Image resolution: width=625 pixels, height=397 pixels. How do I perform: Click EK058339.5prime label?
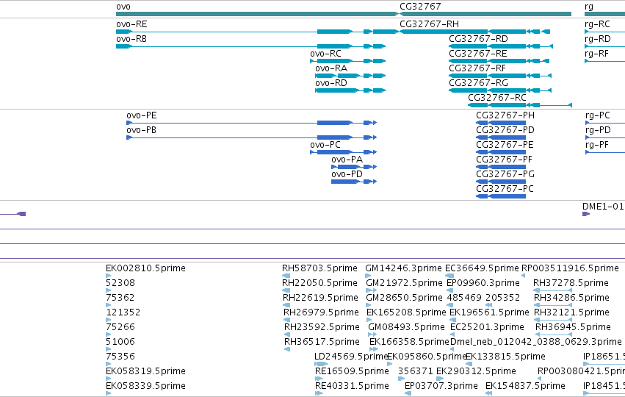(145, 386)
